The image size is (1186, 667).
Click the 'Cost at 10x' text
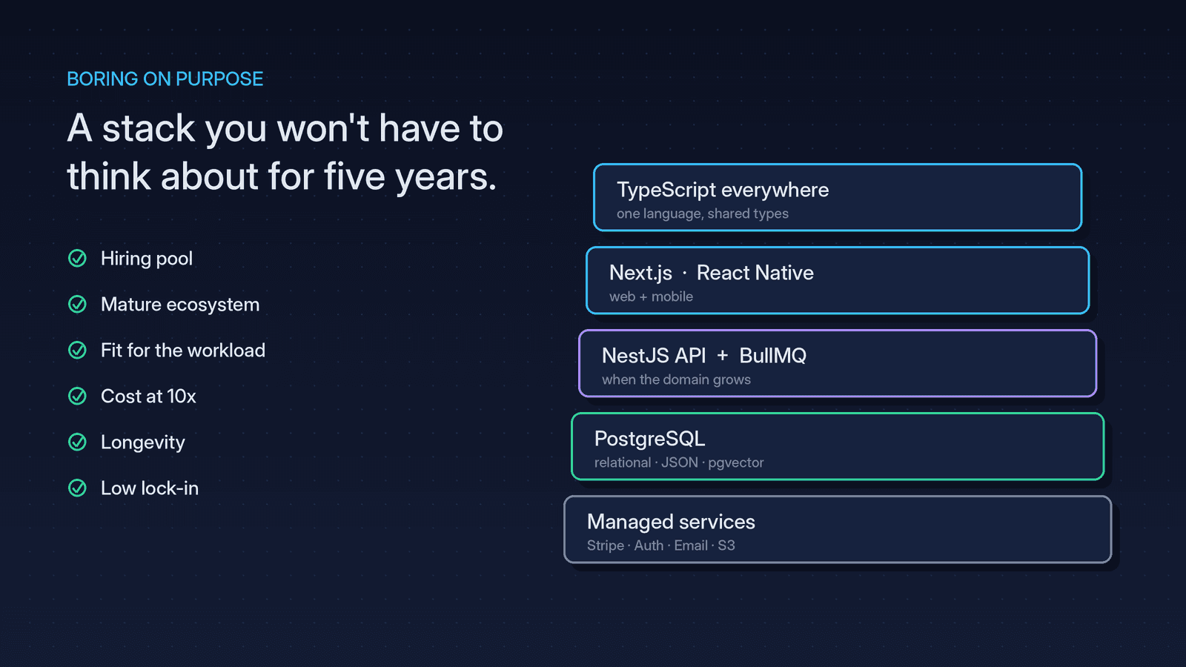148,396
